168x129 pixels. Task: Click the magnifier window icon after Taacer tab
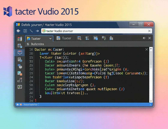79,38
